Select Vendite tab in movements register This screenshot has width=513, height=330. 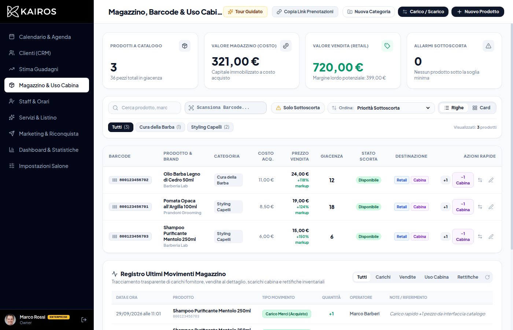pos(407,277)
